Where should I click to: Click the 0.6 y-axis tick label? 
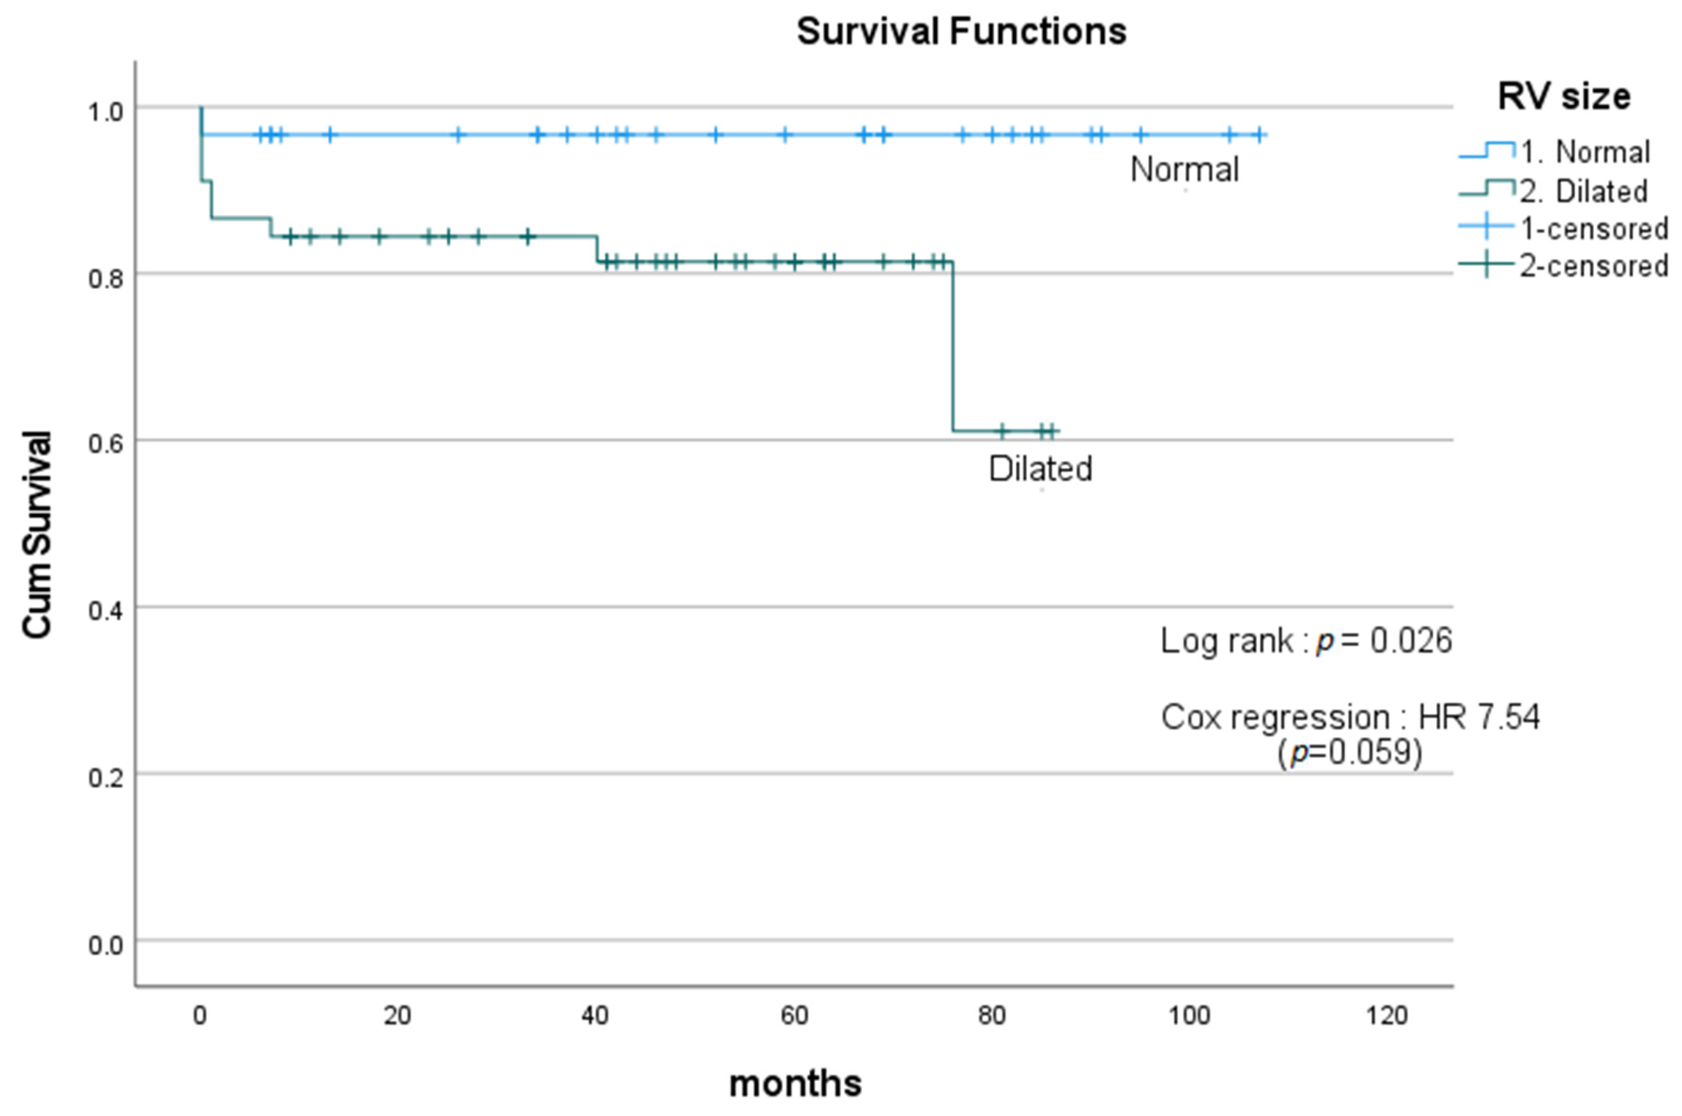click(106, 443)
